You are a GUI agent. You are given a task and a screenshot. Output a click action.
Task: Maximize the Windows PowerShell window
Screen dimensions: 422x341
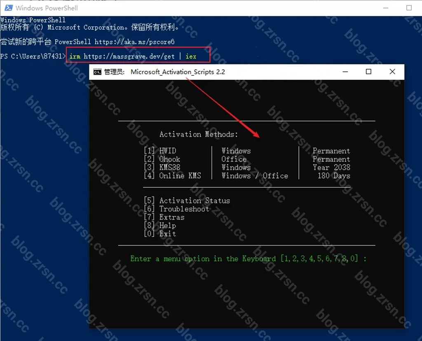[409, 8]
